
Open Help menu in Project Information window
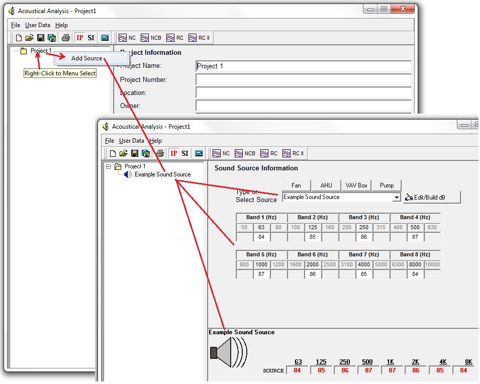[x=61, y=26]
